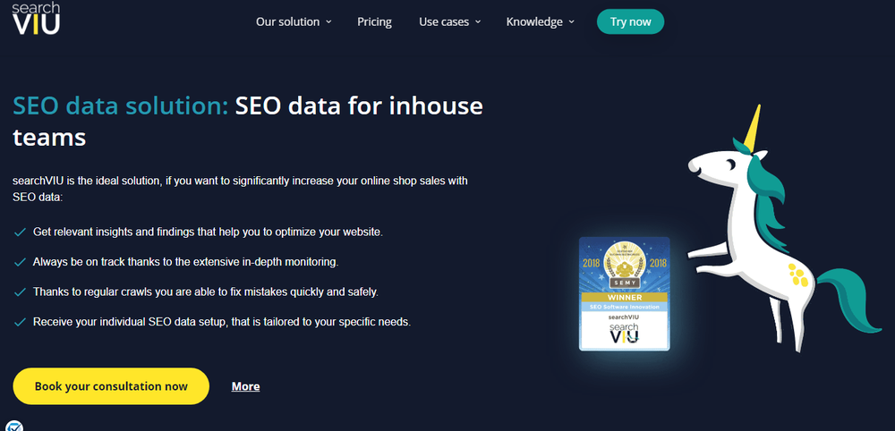895x431 pixels.
Task: Expand the Our solution chevron arrow
Action: [x=328, y=22]
